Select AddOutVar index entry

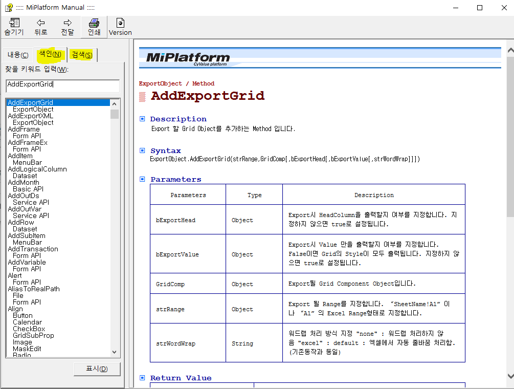coord(25,209)
